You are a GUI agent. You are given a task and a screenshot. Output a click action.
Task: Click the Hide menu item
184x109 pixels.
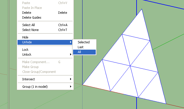(45, 37)
